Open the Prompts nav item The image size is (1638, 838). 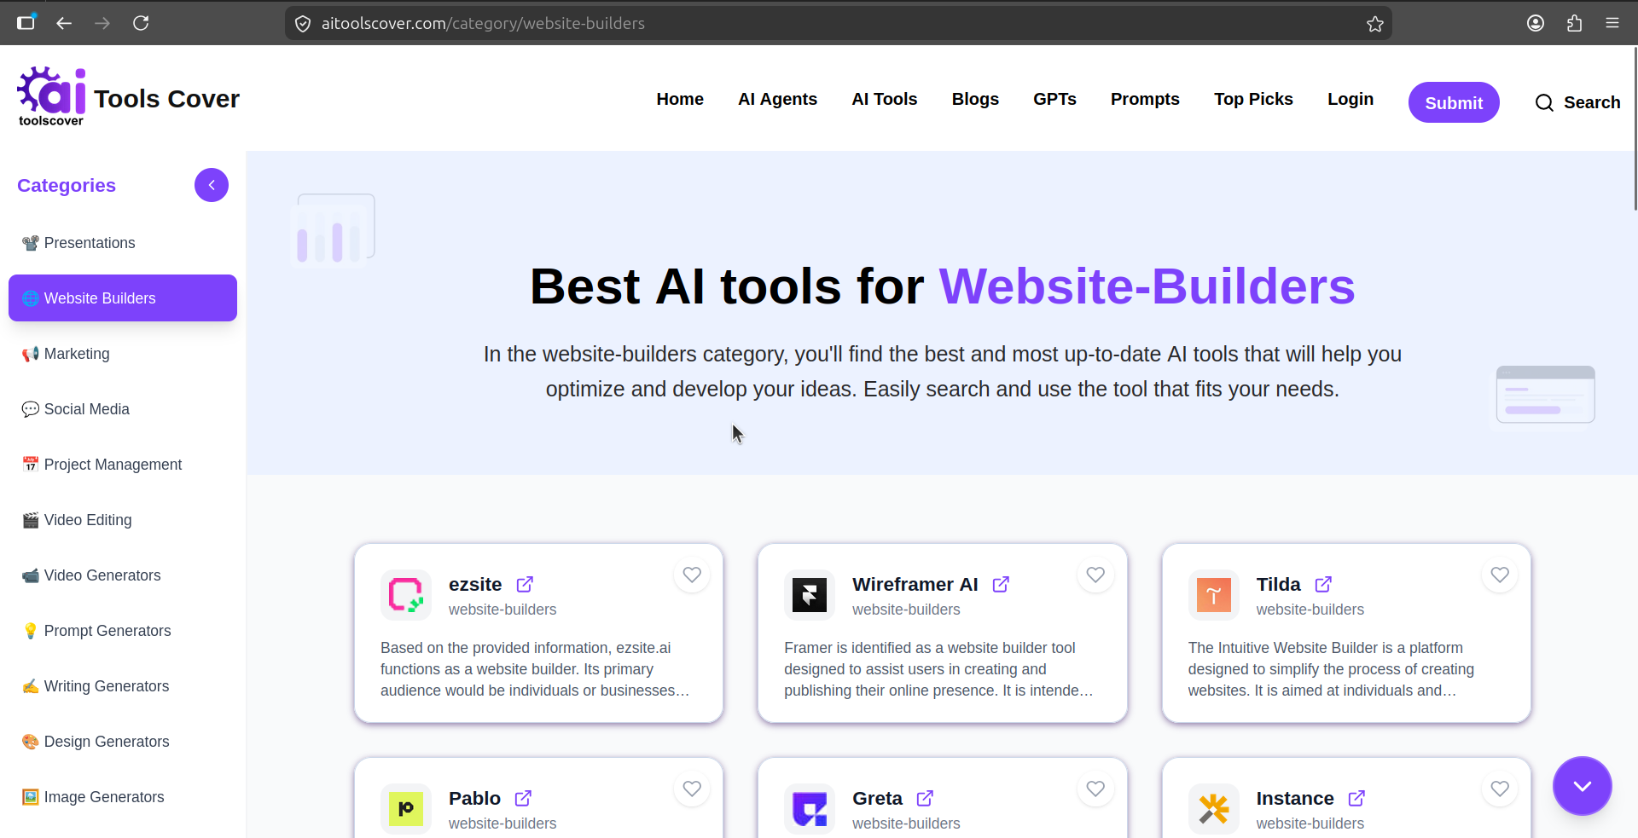[1145, 99]
